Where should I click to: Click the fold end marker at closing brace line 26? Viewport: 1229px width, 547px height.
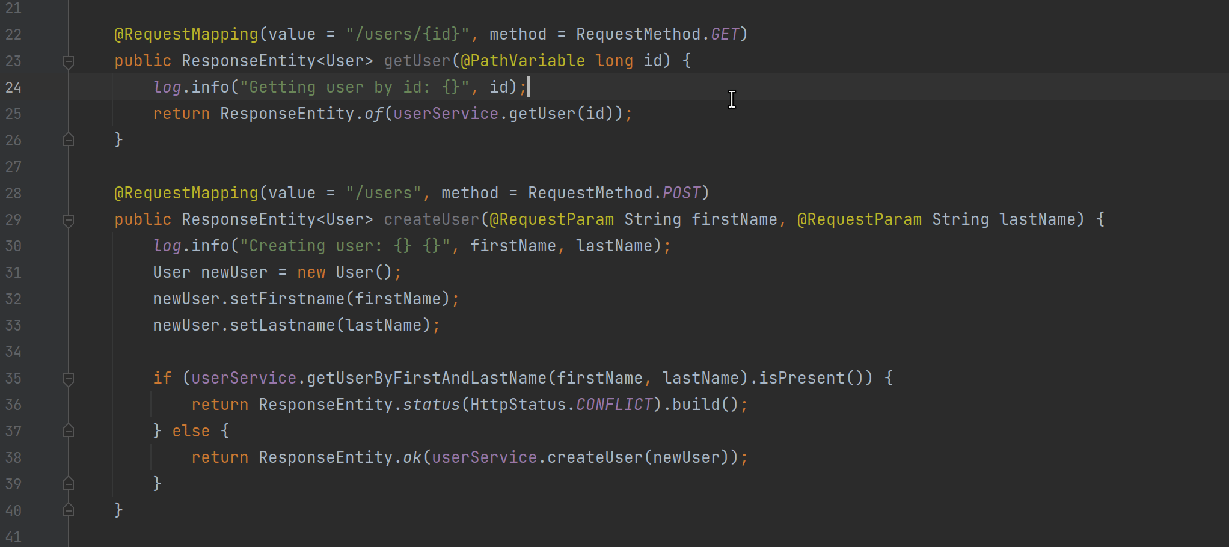[x=68, y=139]
